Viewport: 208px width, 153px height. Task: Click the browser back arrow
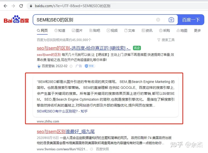pyautogui.click(x=5, y=6)
